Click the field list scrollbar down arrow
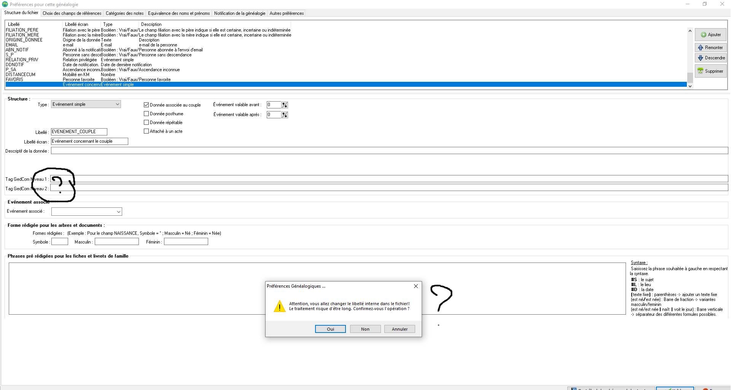The width and height of the screenshot is (731, 390). tap(690, 86)
